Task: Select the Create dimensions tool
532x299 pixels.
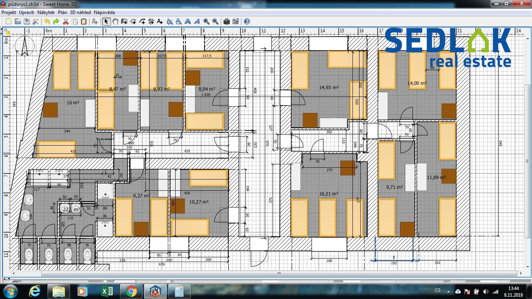Action: 151,21
